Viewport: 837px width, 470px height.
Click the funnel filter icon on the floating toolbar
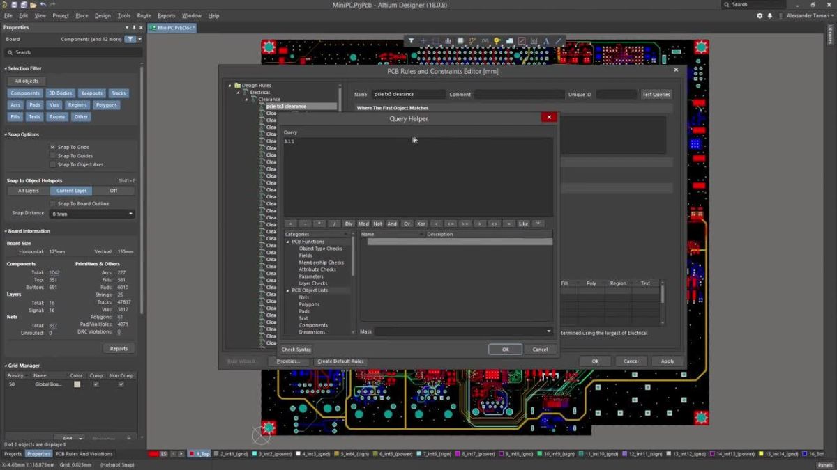[412, 40]
